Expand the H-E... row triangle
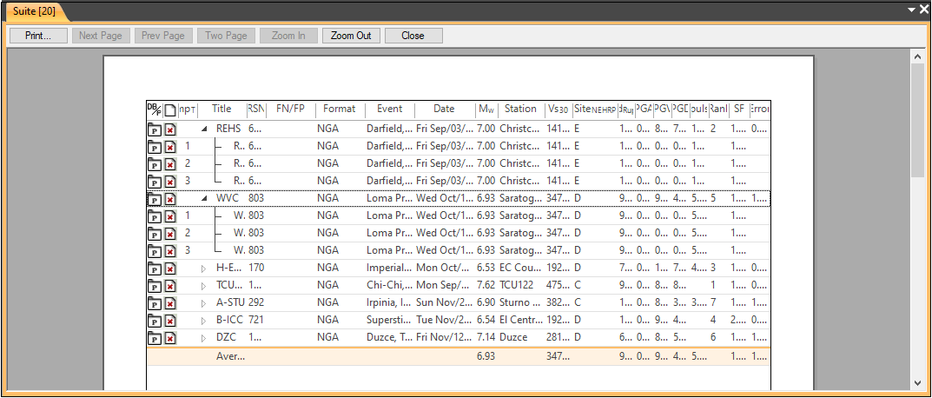Viewport: 932px width, 398px height. tap(204, 269)
